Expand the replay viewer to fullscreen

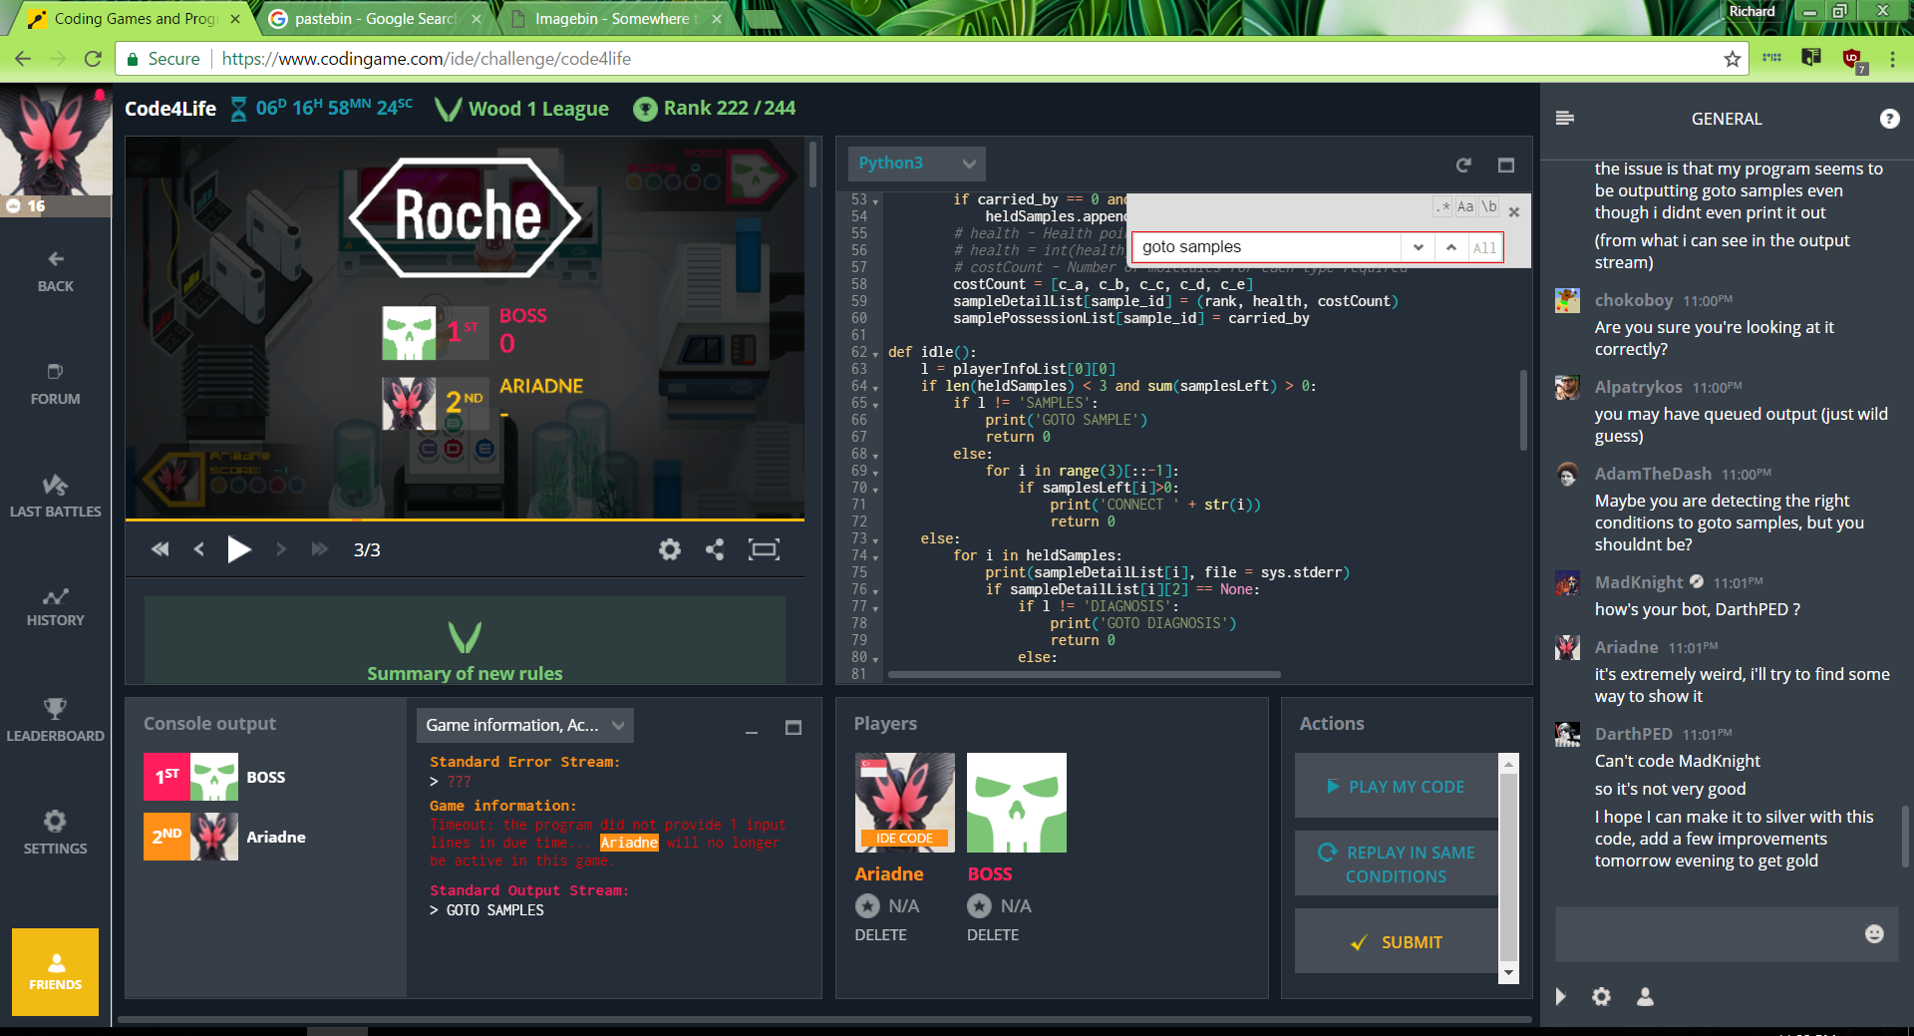pos(765,549)
